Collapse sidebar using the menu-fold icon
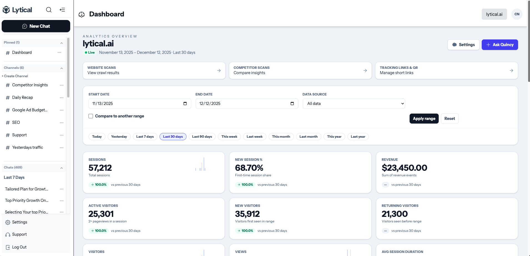The width and height of the screenshot is (530, 256). pyautogui.click(x=62, y=10)
